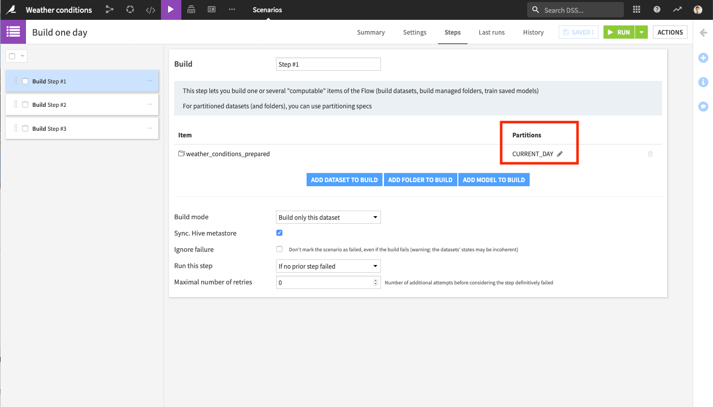Open the code notebooks icon
713x407 pixels.
pos(150,10)
